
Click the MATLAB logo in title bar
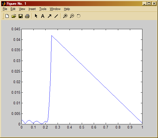pos(4,4)
